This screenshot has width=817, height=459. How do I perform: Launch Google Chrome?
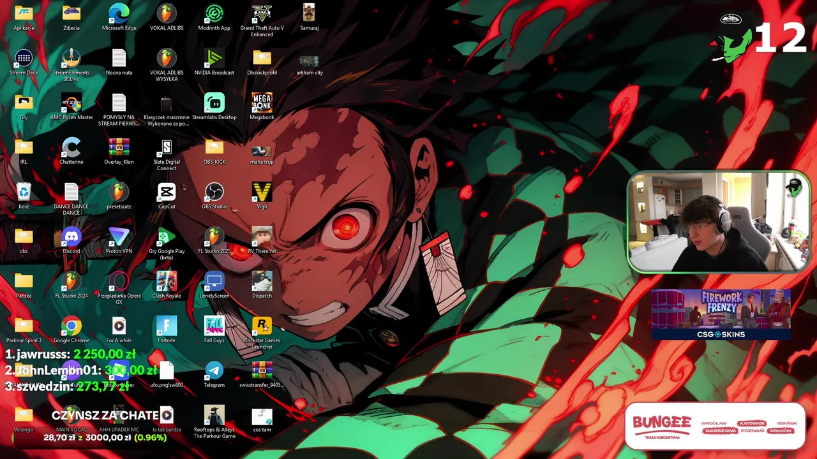(71, 330)
